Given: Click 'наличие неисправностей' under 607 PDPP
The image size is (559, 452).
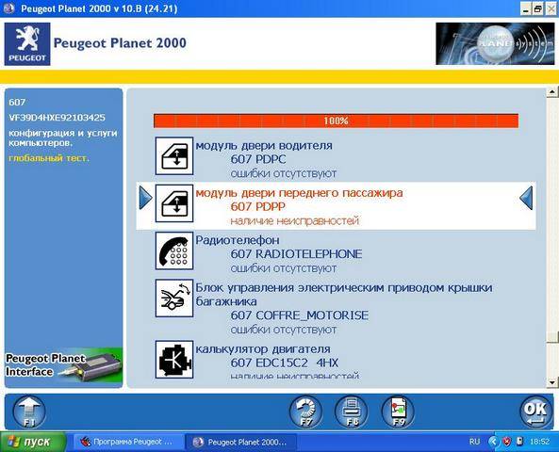Looking at the screenshot, I should [294, 221].
